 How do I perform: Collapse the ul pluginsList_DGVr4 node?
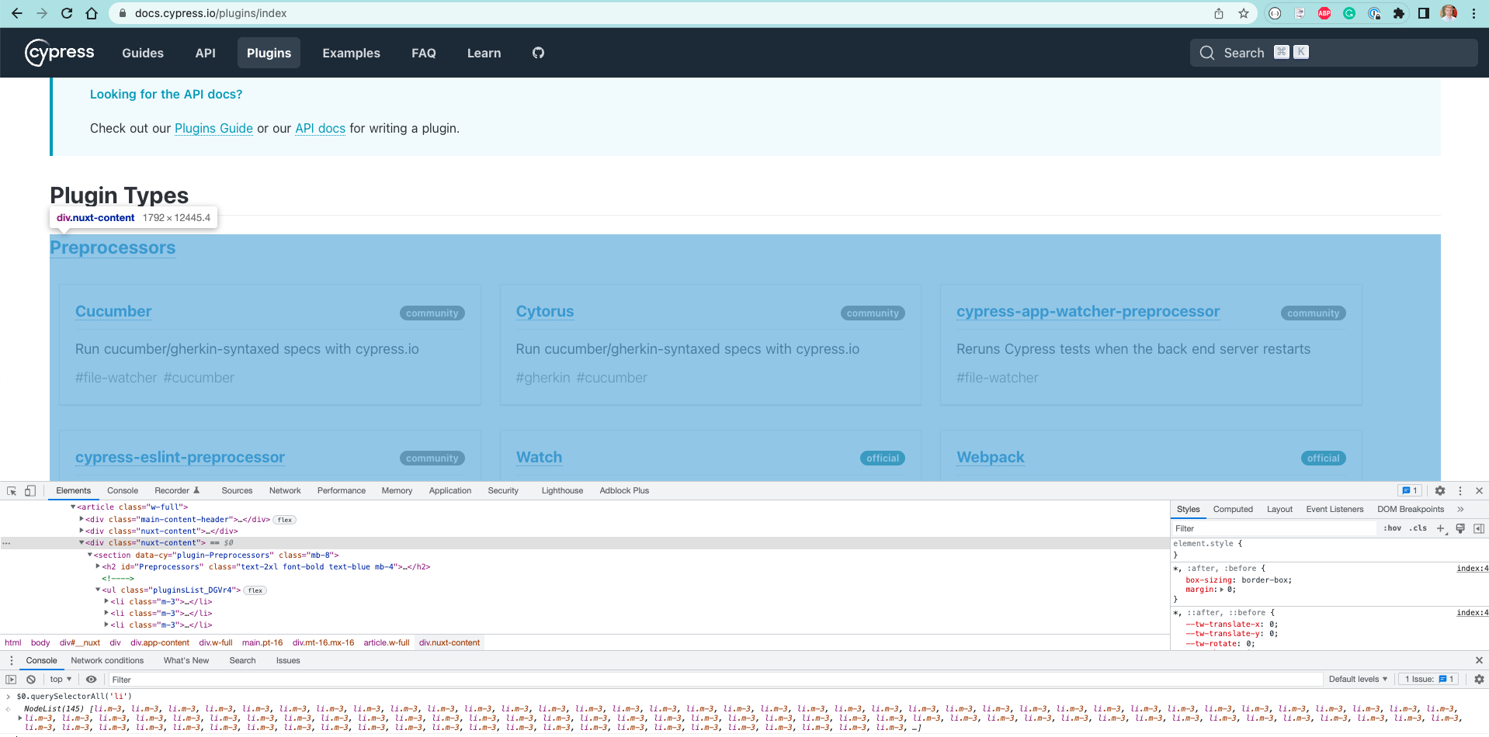pyautogui.click(x=98, y=590)
